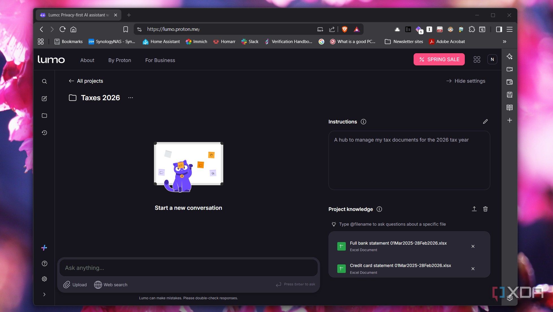The height and width of the screenshot is (312, 553).
Task: Click the colorful plus icon in sidebar
Action: [x=44, y=248]
